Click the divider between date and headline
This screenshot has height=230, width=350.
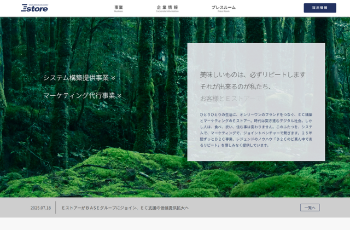click(x=56, y=208)
